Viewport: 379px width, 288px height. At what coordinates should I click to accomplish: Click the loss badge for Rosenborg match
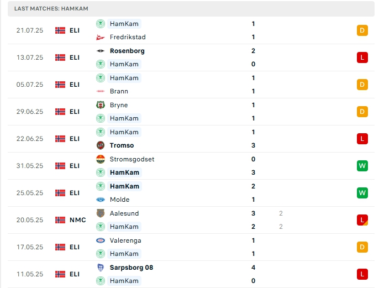pyautogui.click(x=362, y=57)
